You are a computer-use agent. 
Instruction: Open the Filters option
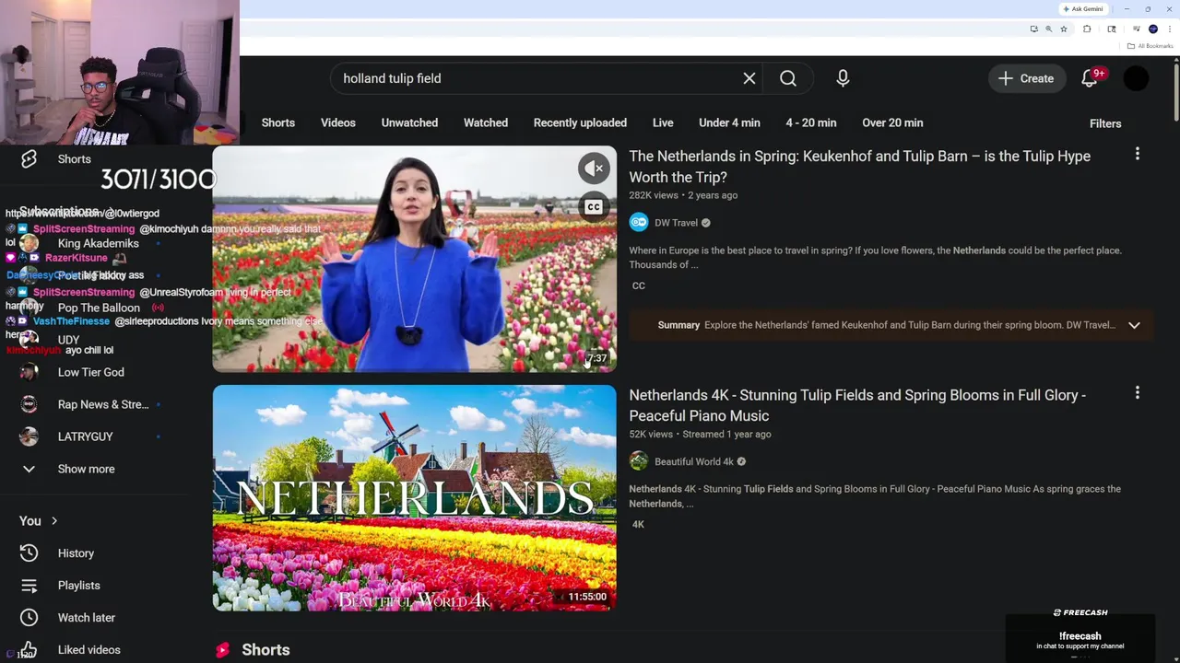(1105, 123)
